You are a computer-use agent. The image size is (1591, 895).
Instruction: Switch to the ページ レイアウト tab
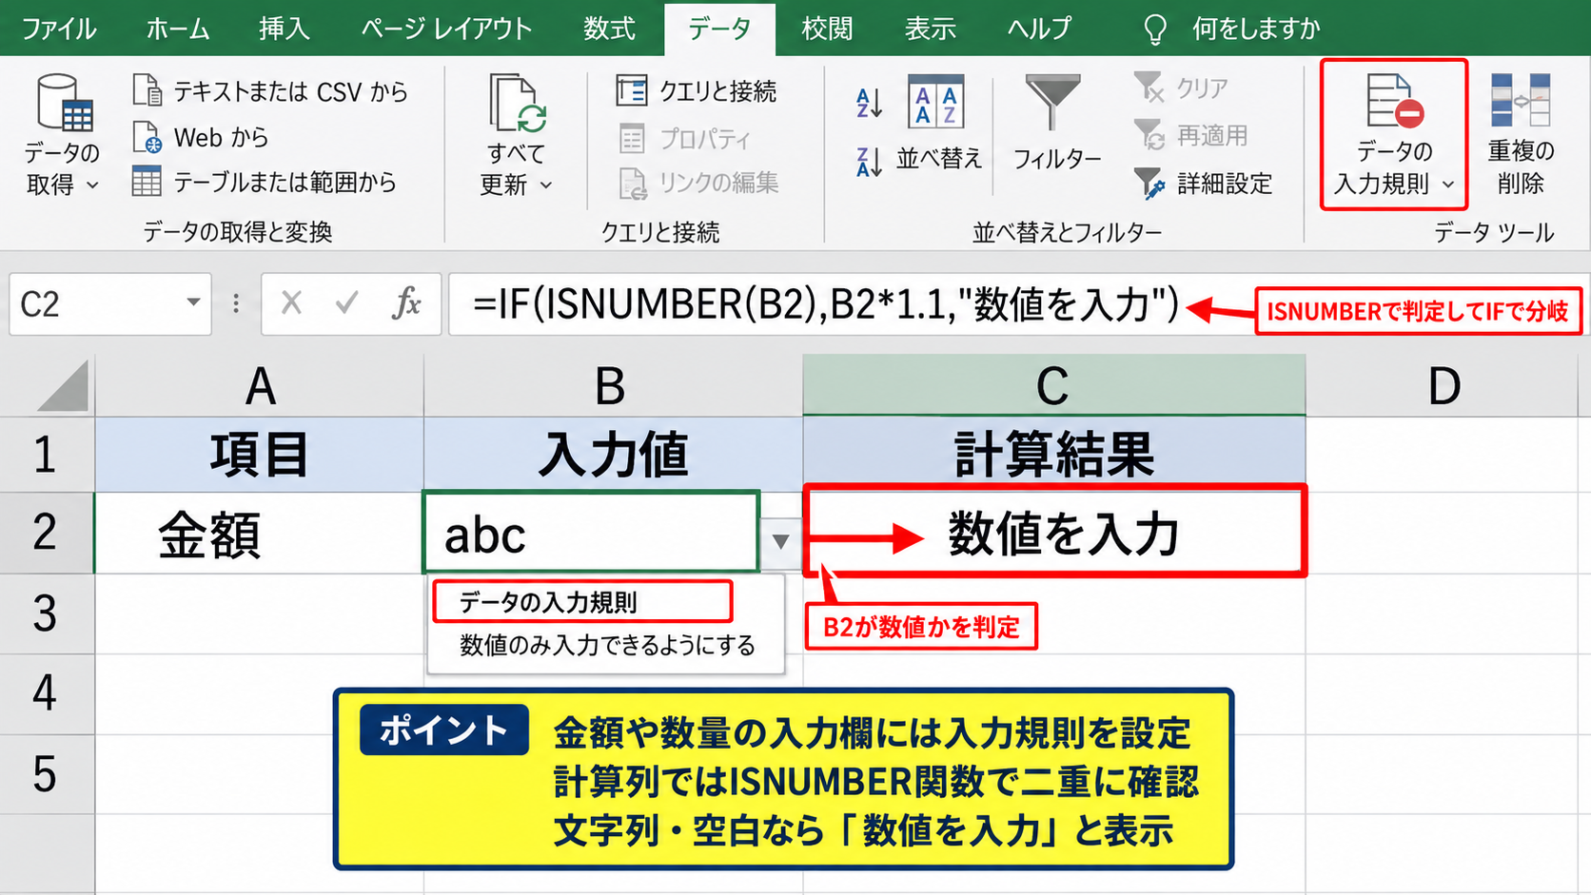click(x=445, y=29)
